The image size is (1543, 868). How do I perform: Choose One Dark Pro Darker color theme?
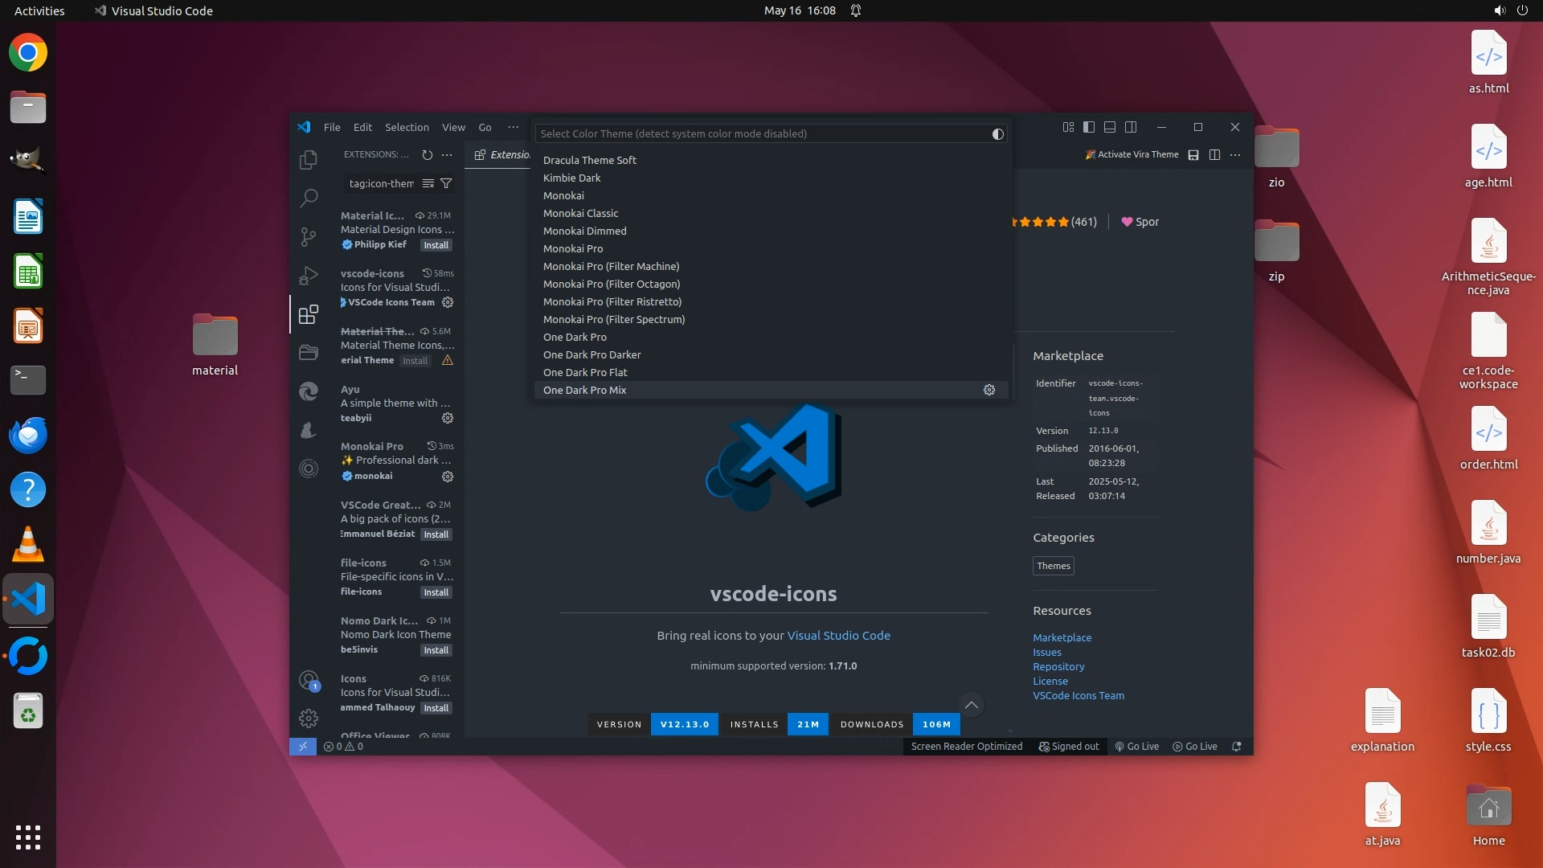tap(592, 355)
